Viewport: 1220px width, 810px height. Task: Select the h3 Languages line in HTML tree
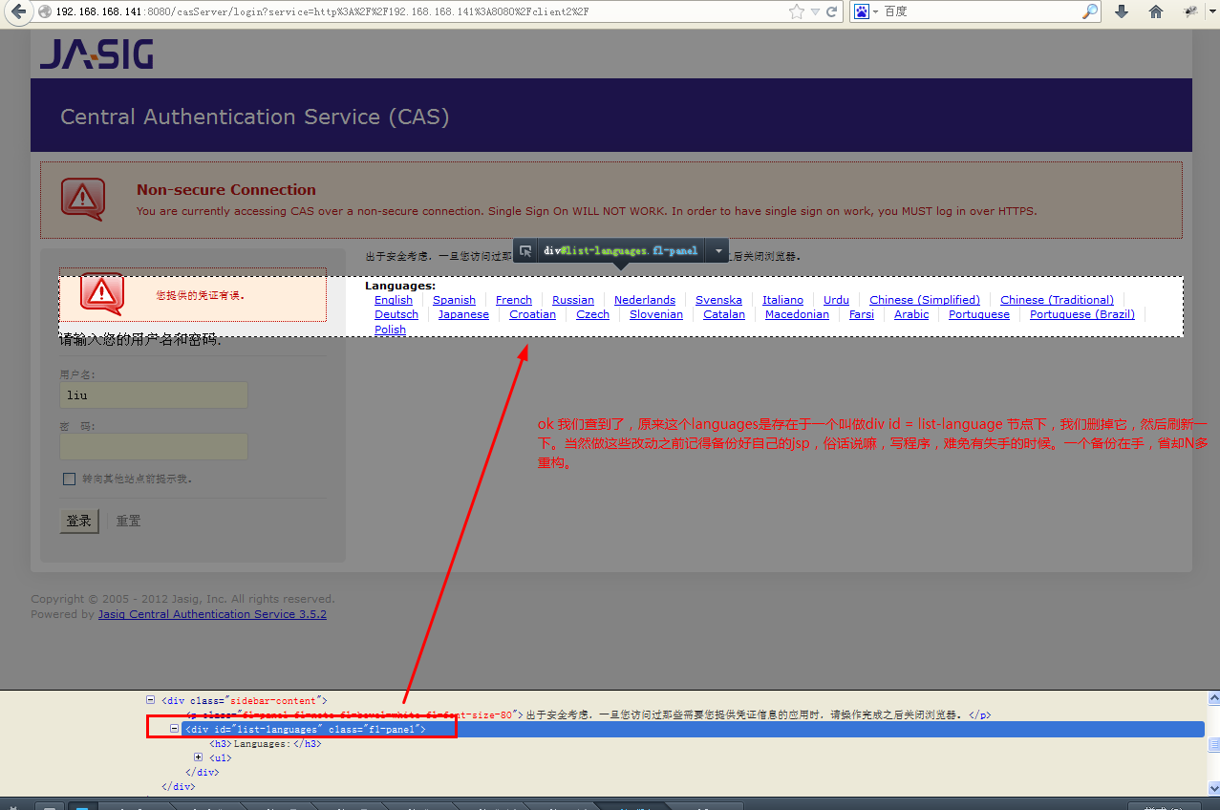[x=266, y=743]
